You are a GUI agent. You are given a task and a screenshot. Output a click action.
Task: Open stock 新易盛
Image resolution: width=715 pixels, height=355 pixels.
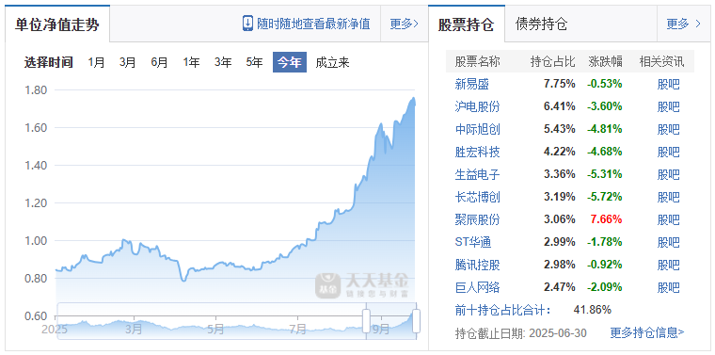click(471, 84)
